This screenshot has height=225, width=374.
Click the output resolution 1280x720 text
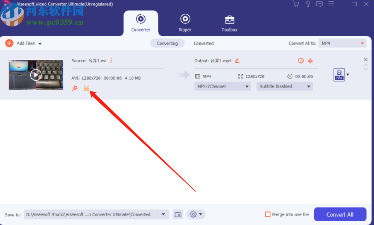tap(255, 76)
